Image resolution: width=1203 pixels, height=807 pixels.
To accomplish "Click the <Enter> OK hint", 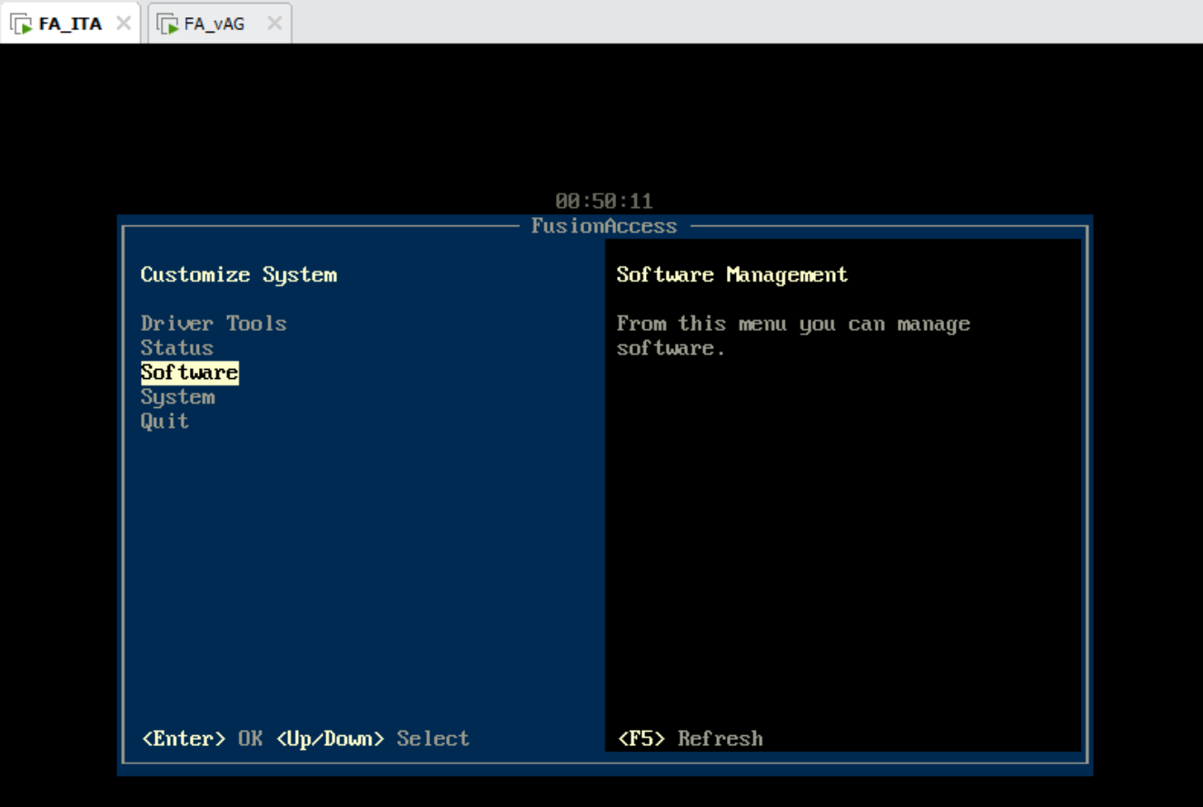I will click(203, 739).
